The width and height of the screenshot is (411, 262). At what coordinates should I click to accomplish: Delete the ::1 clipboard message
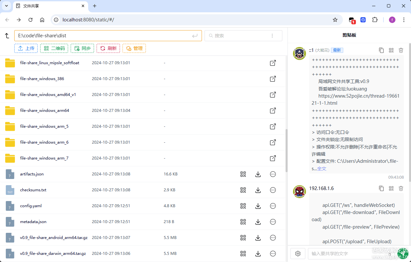click(x=401, y=50)
